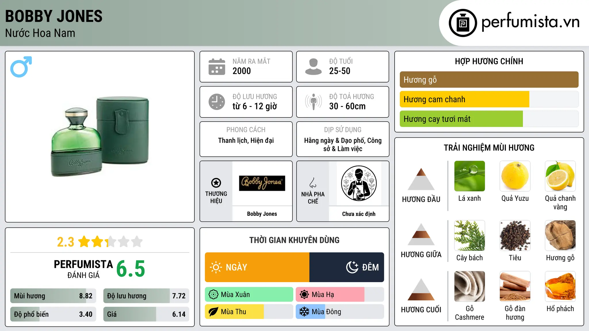Click the perfumista.vn site name

(x=531, y=22)
